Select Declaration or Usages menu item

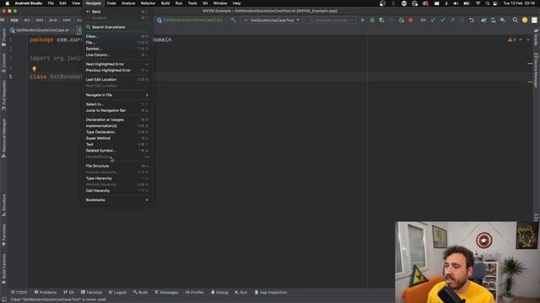(117, 120)
